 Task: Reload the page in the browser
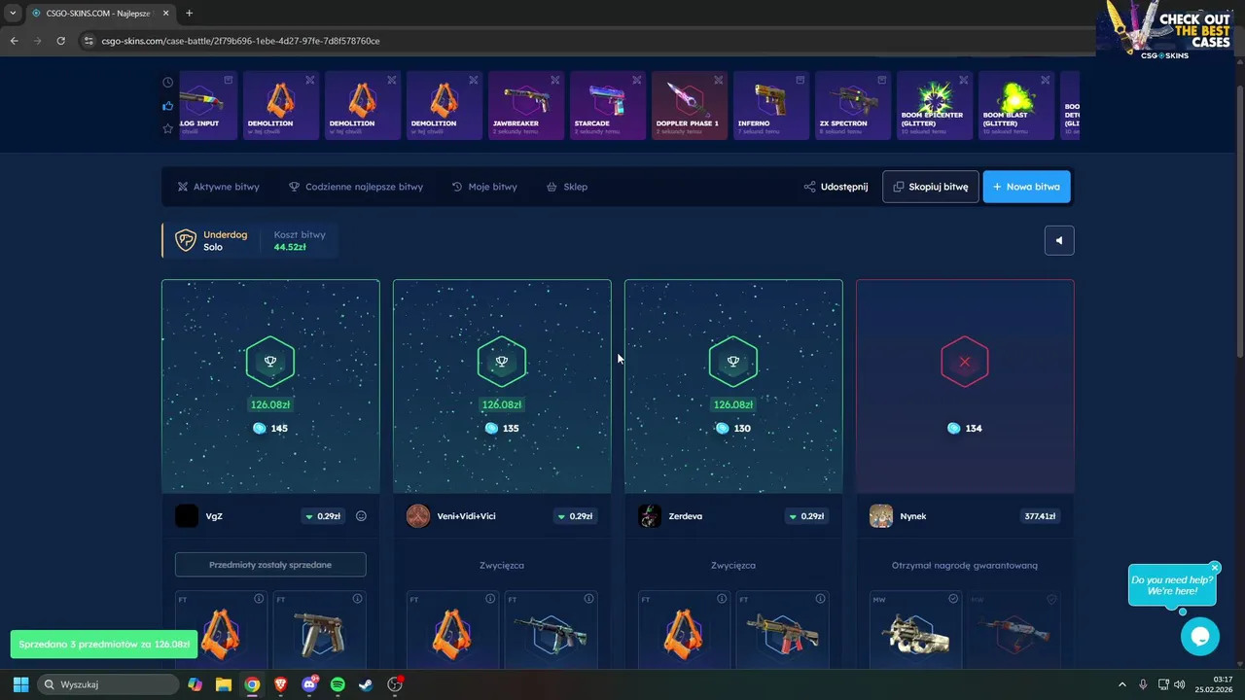[x=60, y=41]
